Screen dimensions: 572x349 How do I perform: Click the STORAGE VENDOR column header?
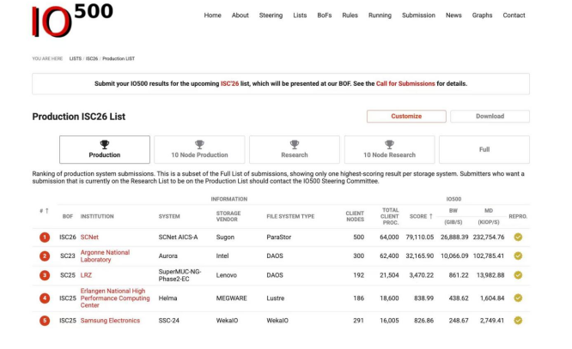pyautogui.click(x=228, y=216)
